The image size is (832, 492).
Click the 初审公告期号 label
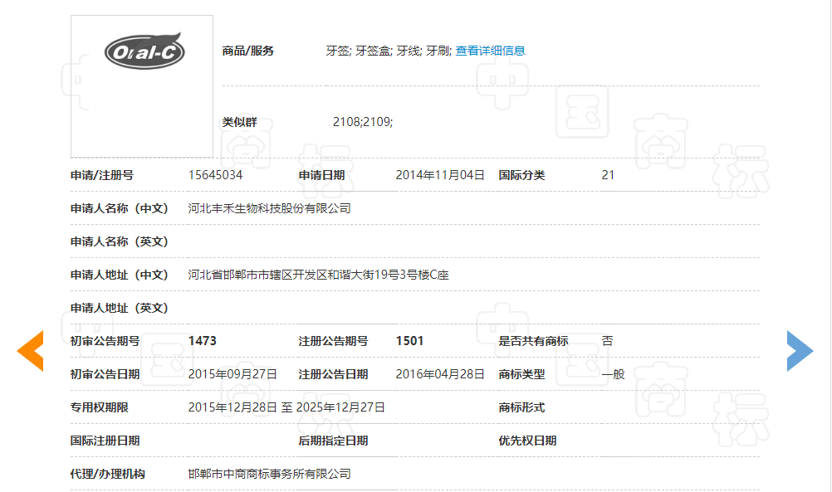coord(105,341)
